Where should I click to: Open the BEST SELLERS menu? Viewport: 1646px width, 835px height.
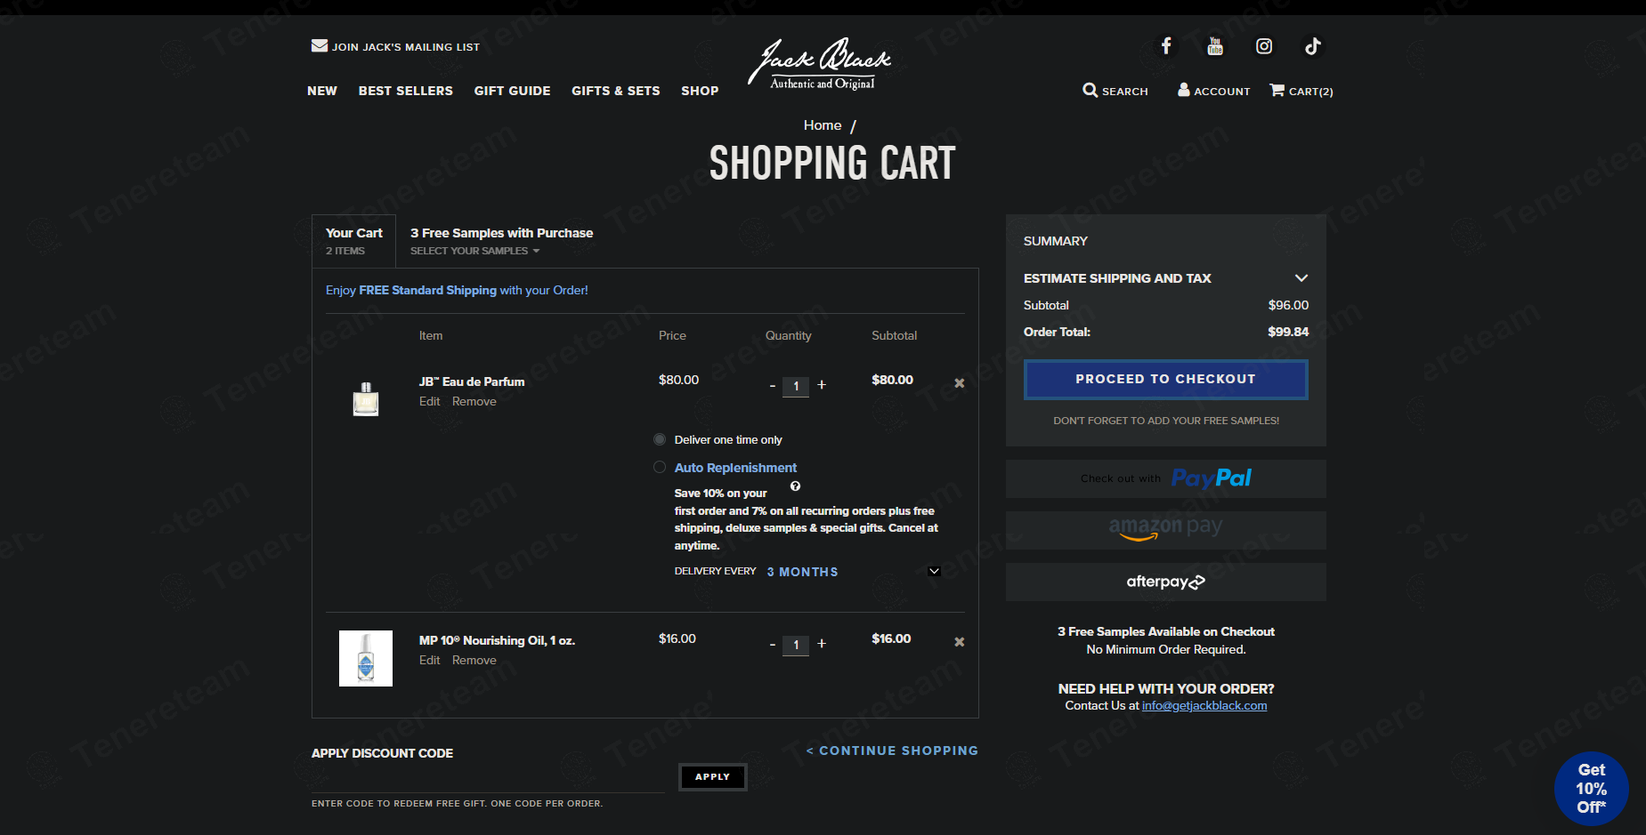click(406, 91)
